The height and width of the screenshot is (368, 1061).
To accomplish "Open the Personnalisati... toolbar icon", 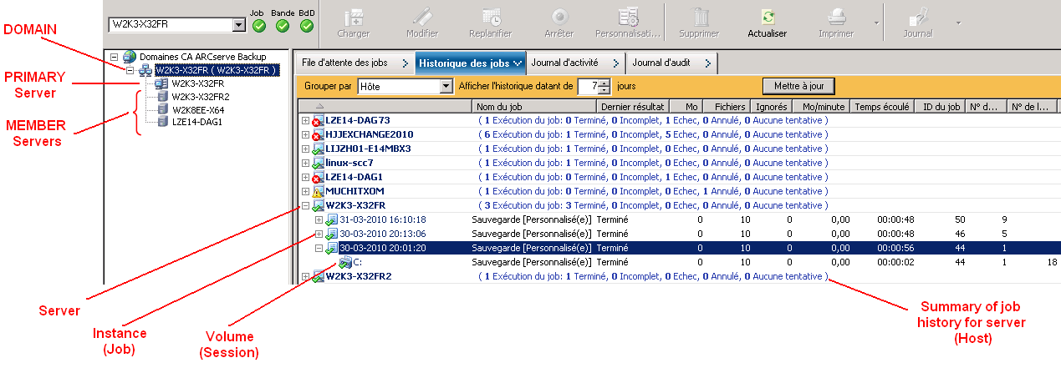I will 628,16.
